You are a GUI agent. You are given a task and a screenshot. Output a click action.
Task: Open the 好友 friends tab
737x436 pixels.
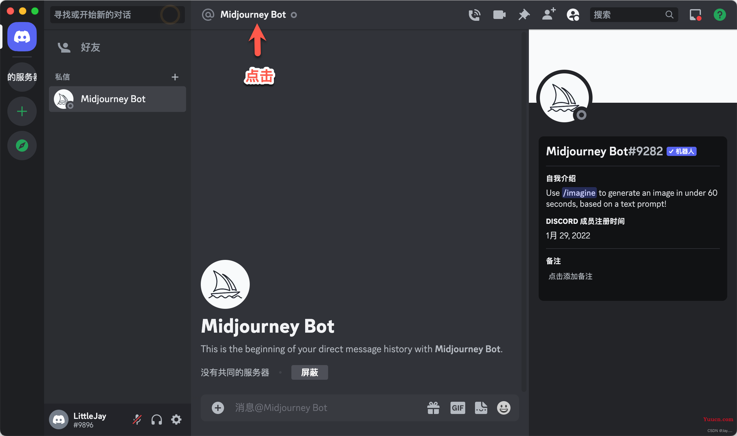[x=118, y=47]
